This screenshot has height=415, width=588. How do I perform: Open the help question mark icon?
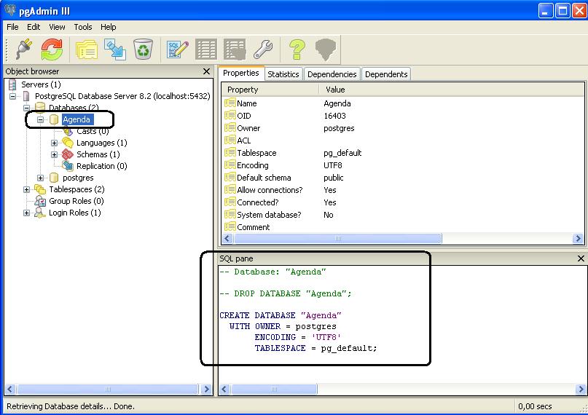pyautogui.click(x=297, y=49)
